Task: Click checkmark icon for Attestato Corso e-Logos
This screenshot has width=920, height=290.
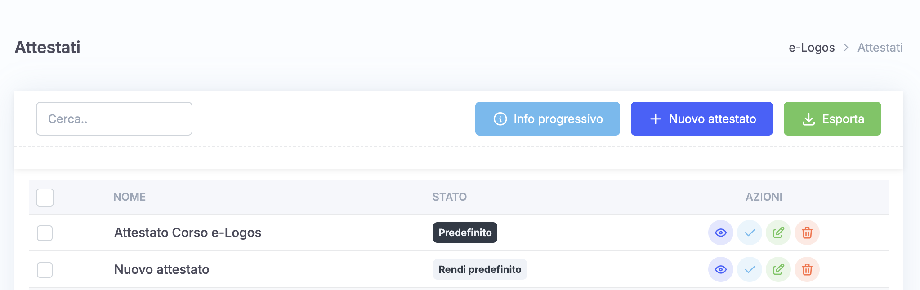Action: tap(750, 233)
